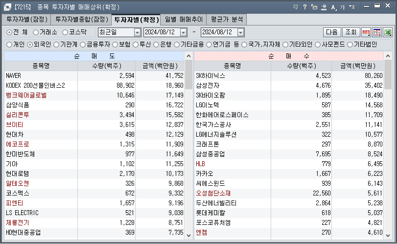Open the list menu icon in title bar
This screenshot has height=244, width=397.
352,7
